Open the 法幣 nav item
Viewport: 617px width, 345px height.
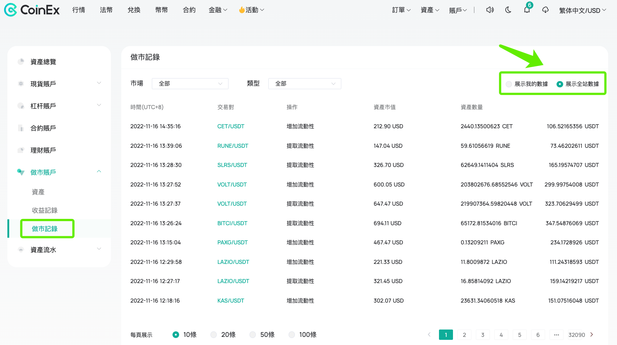(106, 10)
